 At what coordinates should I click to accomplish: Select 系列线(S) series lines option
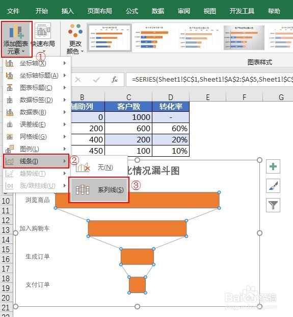[x=99, y=190]
